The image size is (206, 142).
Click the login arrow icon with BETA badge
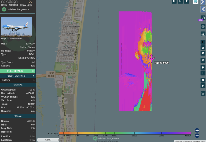[x=203, y=18]
